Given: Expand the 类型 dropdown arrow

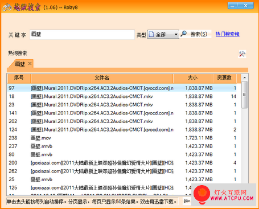Looking at the screenshot, I should [176, 35].
